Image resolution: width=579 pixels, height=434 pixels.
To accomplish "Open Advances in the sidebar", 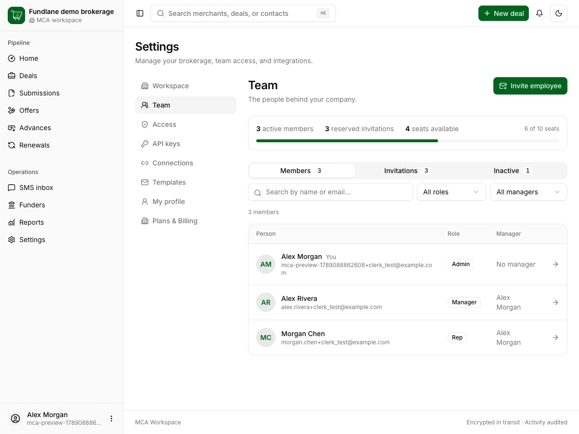I will (61, 128).
